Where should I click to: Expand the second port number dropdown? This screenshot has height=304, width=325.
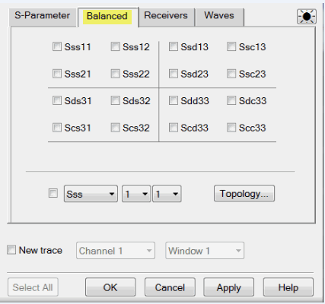(167, 194)
